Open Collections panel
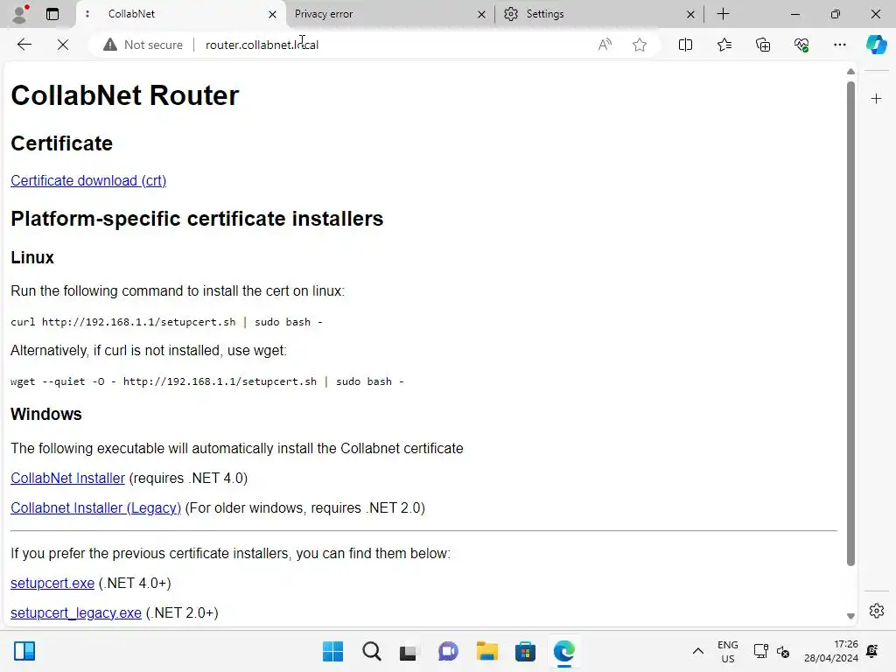The image size is (896, 672). (763, 45)
